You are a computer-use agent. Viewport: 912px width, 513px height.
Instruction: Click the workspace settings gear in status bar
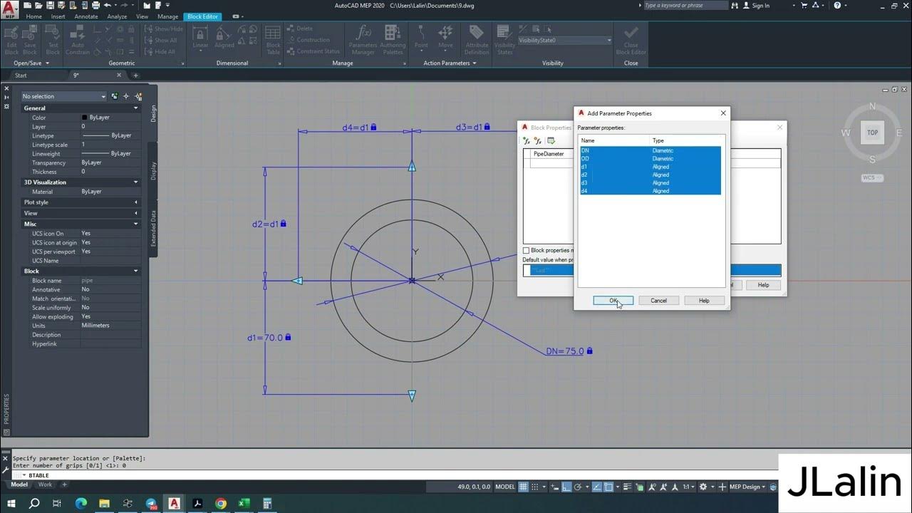click(x=703, y=487)
